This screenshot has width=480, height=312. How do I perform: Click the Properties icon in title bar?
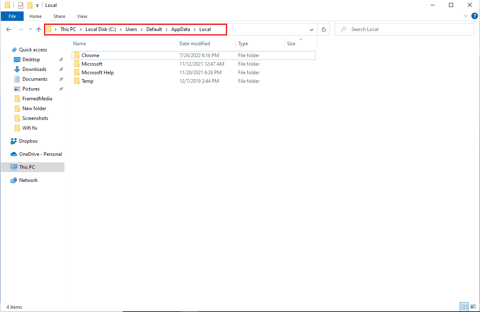21,5
